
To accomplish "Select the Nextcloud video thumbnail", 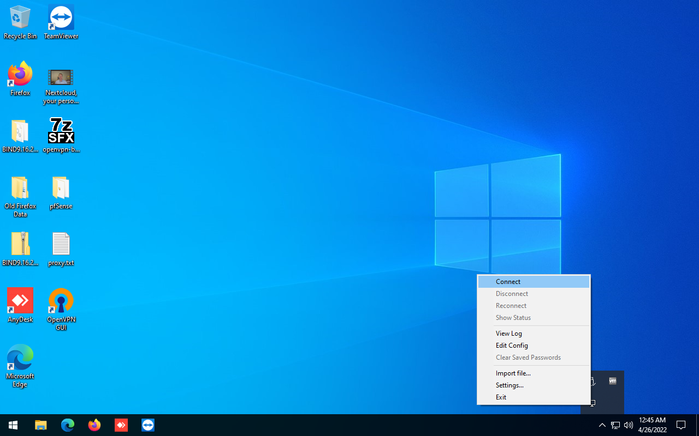I will 61,78.
